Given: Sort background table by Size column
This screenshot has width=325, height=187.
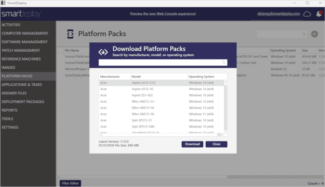Looking at the screenshot, I should tap(309, 51).
